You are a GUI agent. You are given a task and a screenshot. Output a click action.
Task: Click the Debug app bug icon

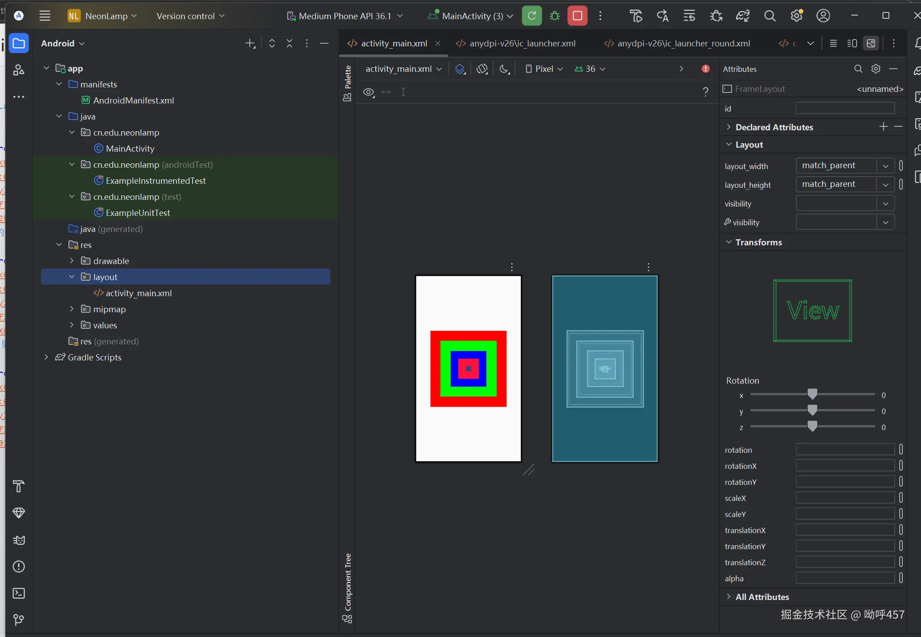click(x=555, y=16)
